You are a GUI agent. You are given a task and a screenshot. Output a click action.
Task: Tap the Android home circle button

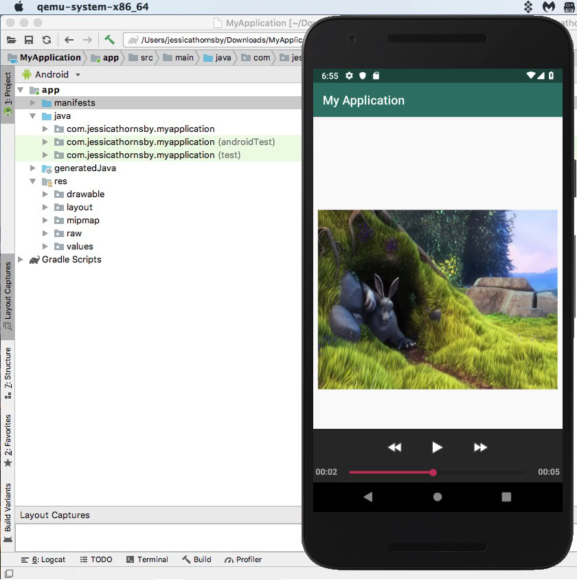438,497
